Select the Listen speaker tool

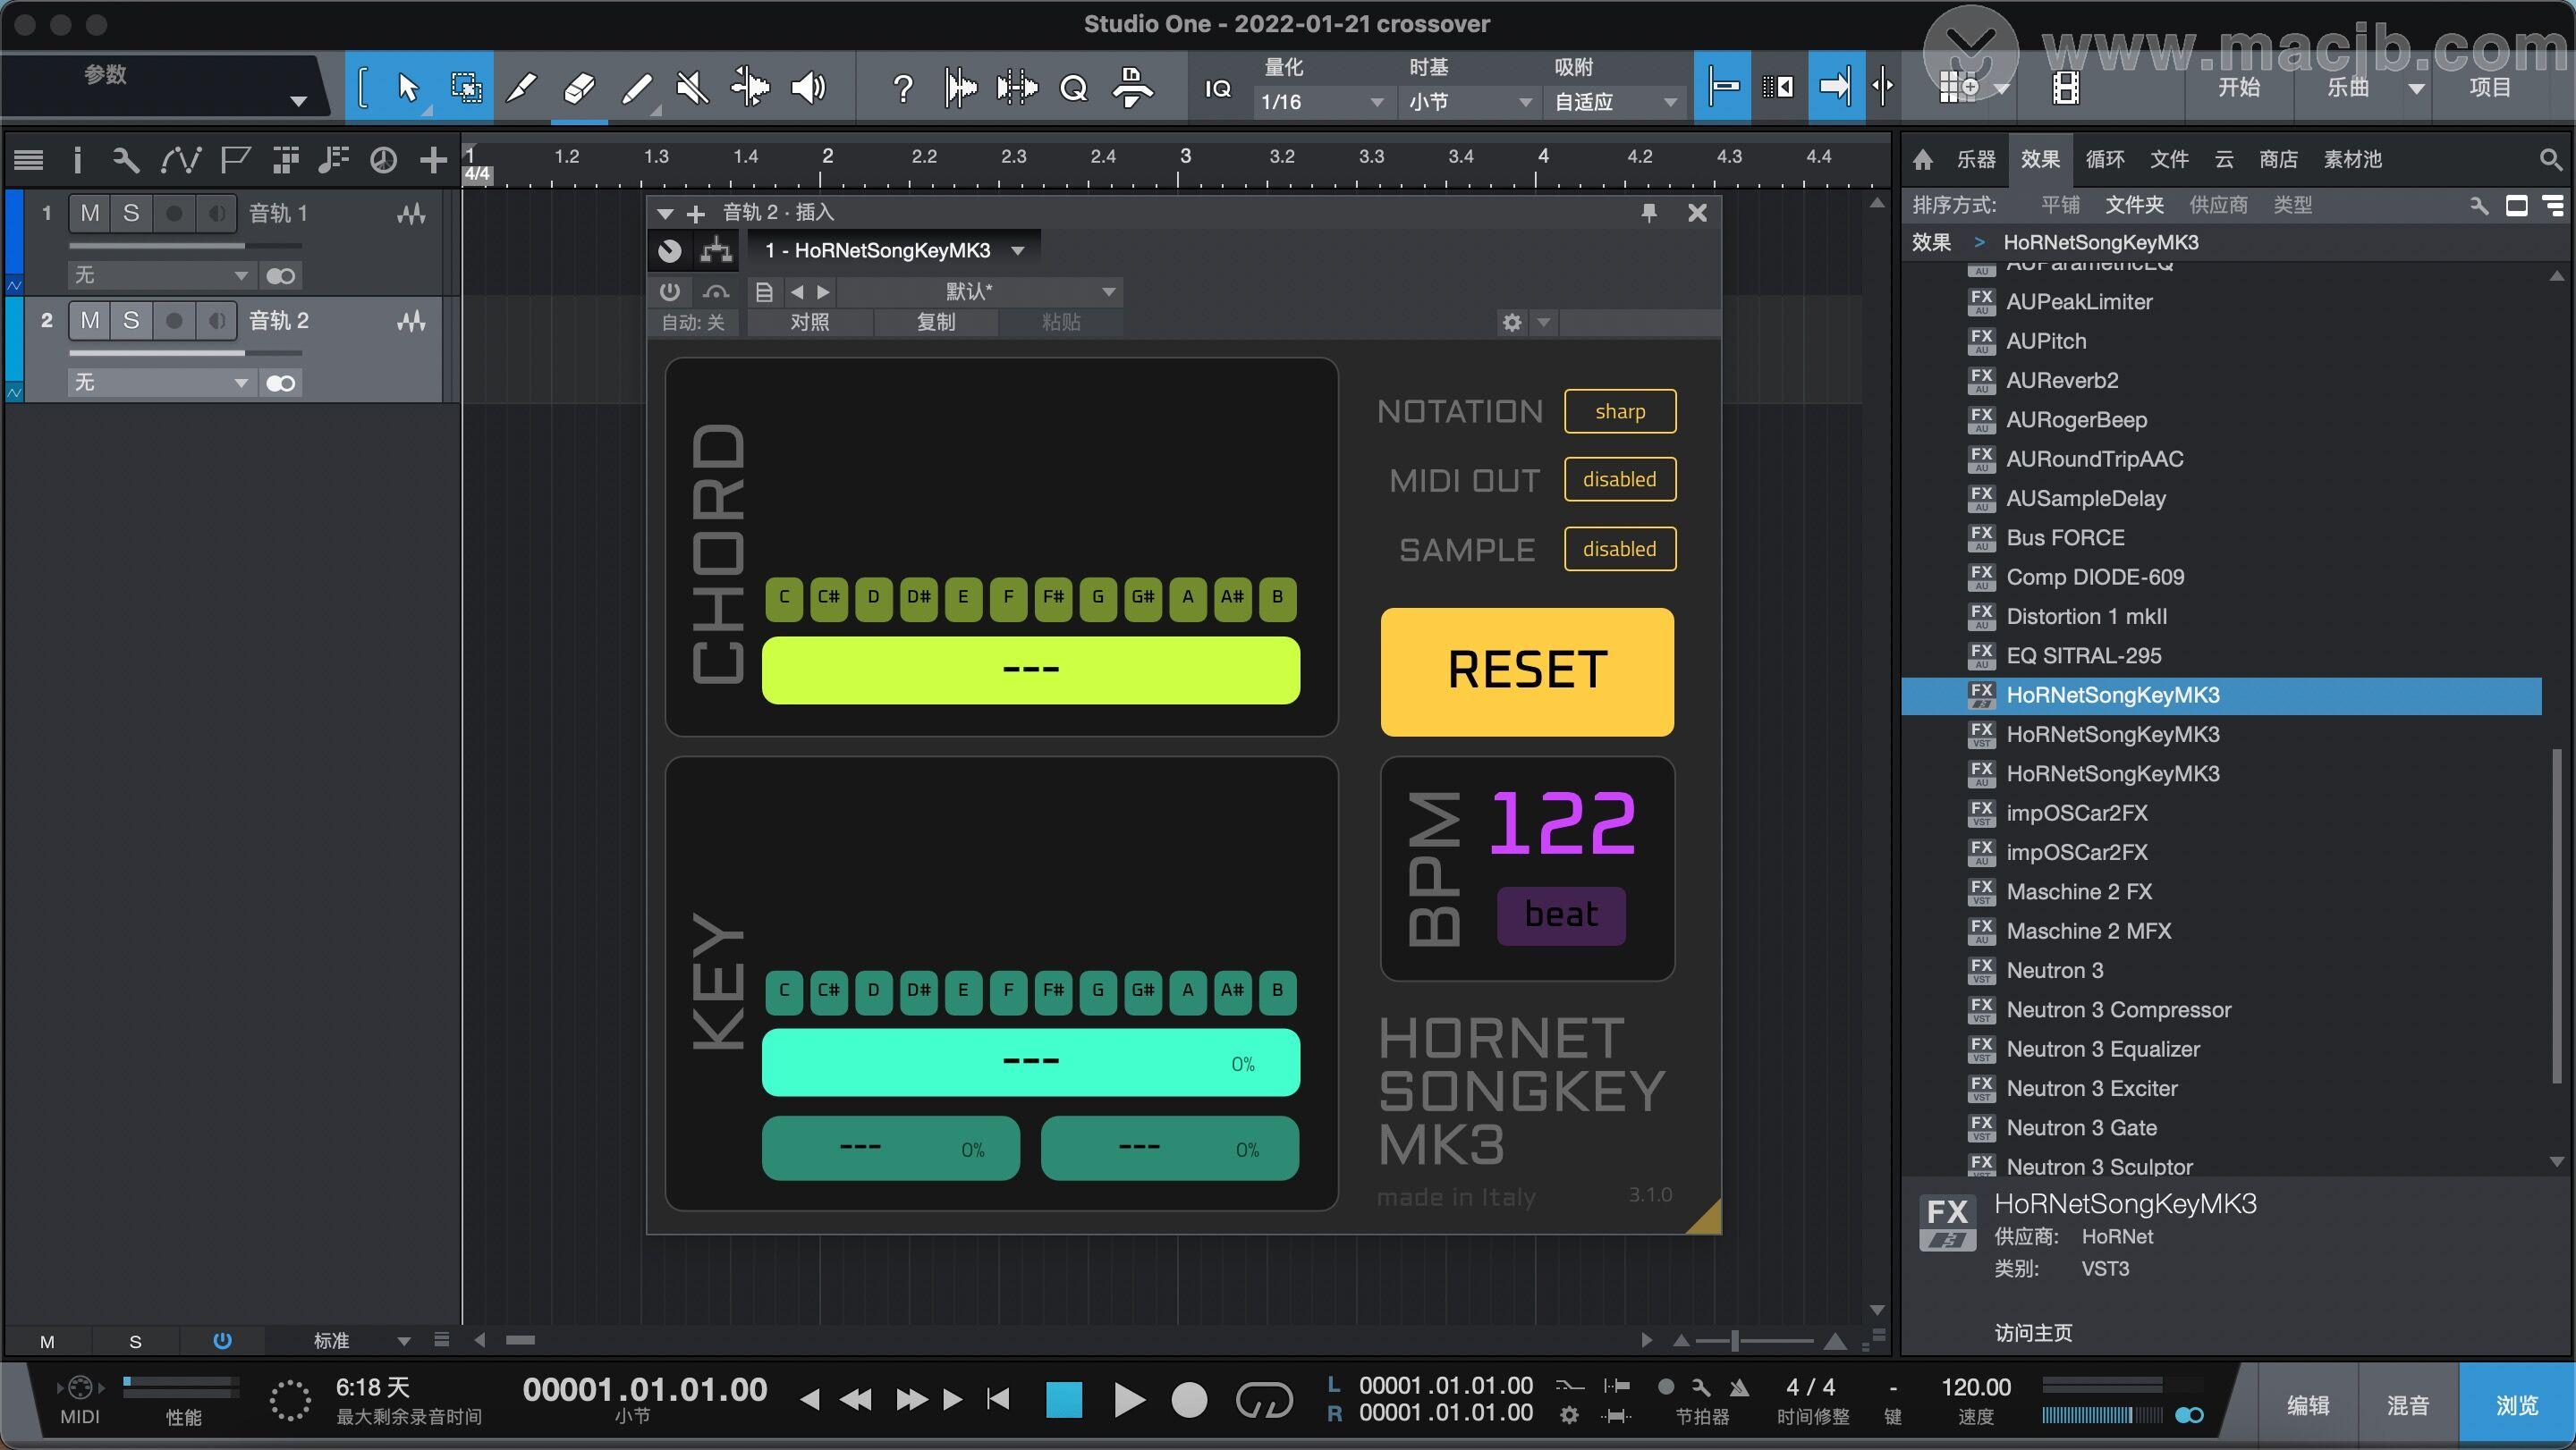point(808,88)
